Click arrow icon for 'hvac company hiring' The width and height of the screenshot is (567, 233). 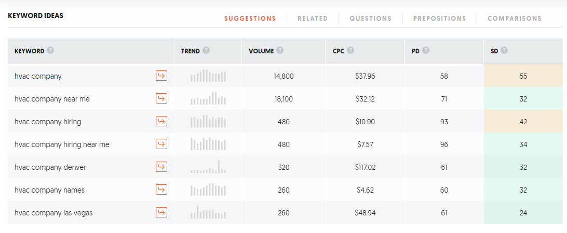pyautogui.click(x=161, y=122)
